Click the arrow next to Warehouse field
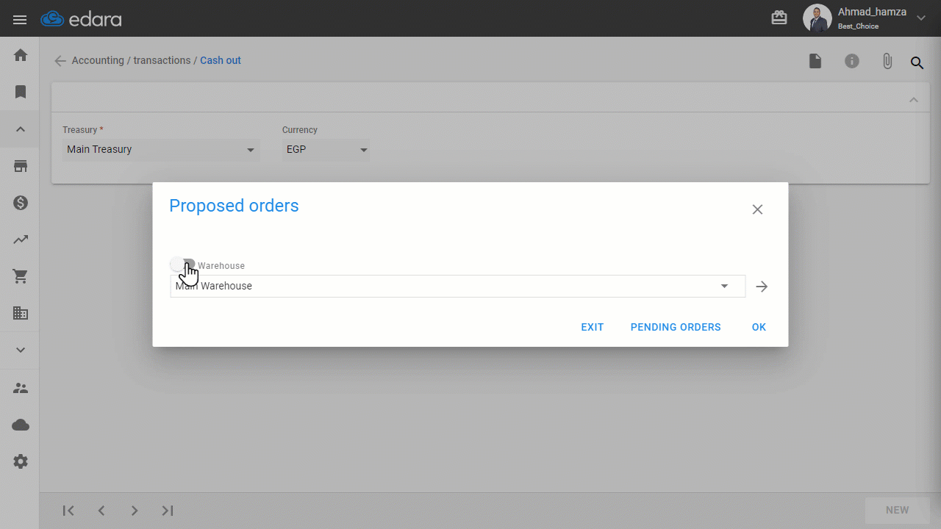 point(762,287)
